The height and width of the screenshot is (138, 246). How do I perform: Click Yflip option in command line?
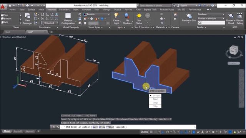click(109, 127)
